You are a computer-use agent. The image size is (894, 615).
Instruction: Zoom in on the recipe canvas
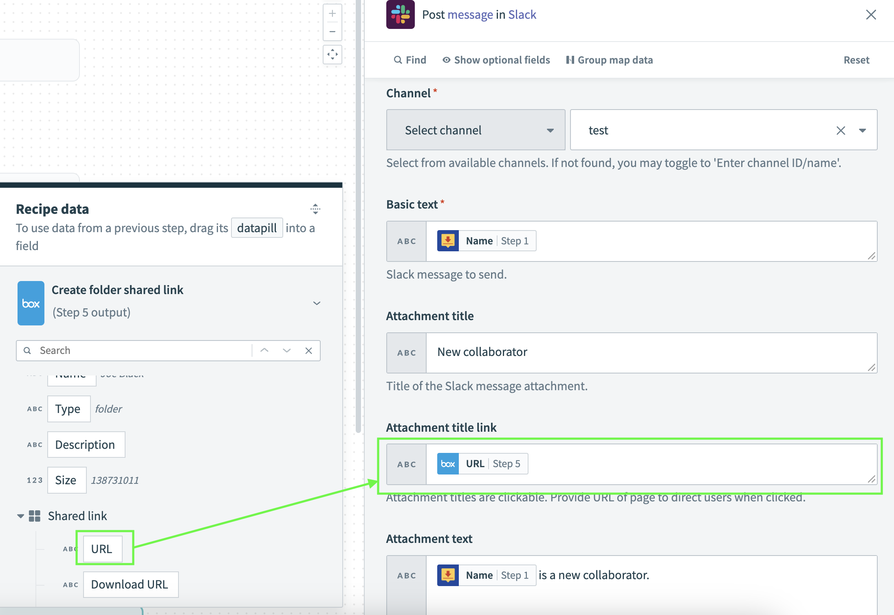(x=332, y=13)
